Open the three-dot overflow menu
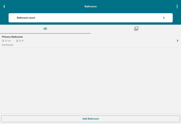This screenshot has height=124, width=181. tap(177, 6)
